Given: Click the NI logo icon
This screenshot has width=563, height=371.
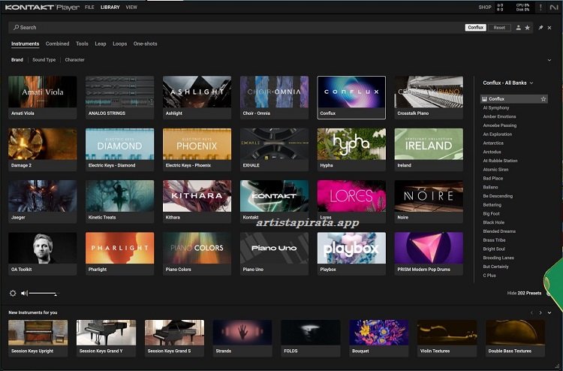Looking at the screenshot, I should [554, 8].
